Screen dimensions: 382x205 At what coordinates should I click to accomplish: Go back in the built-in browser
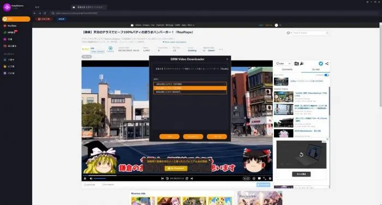[34, 13]
